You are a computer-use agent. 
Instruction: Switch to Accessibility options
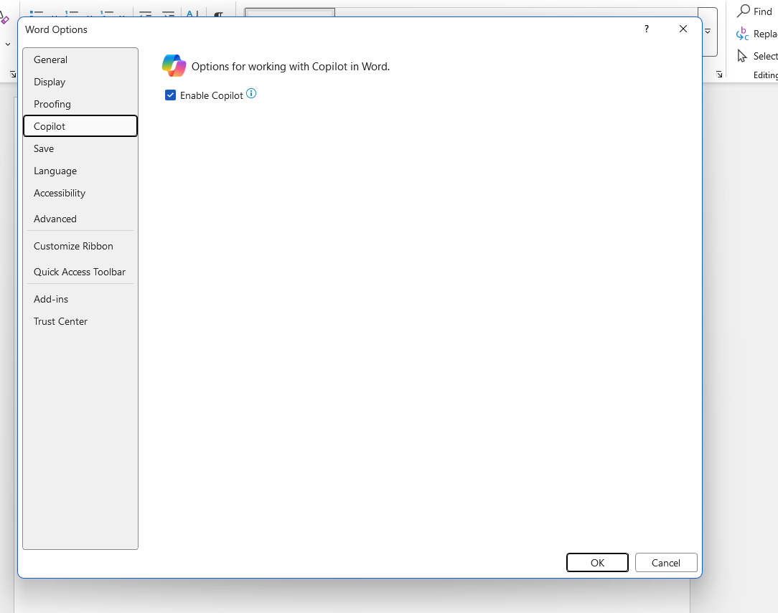pos(80,194)
